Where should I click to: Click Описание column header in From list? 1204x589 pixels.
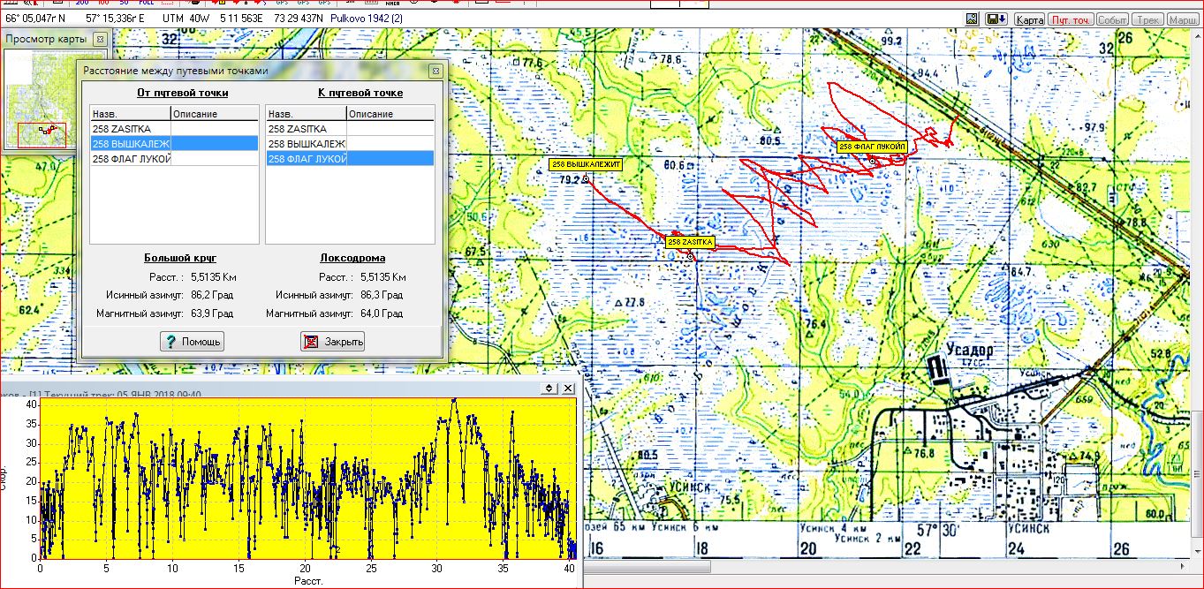[x=214, y=114]
